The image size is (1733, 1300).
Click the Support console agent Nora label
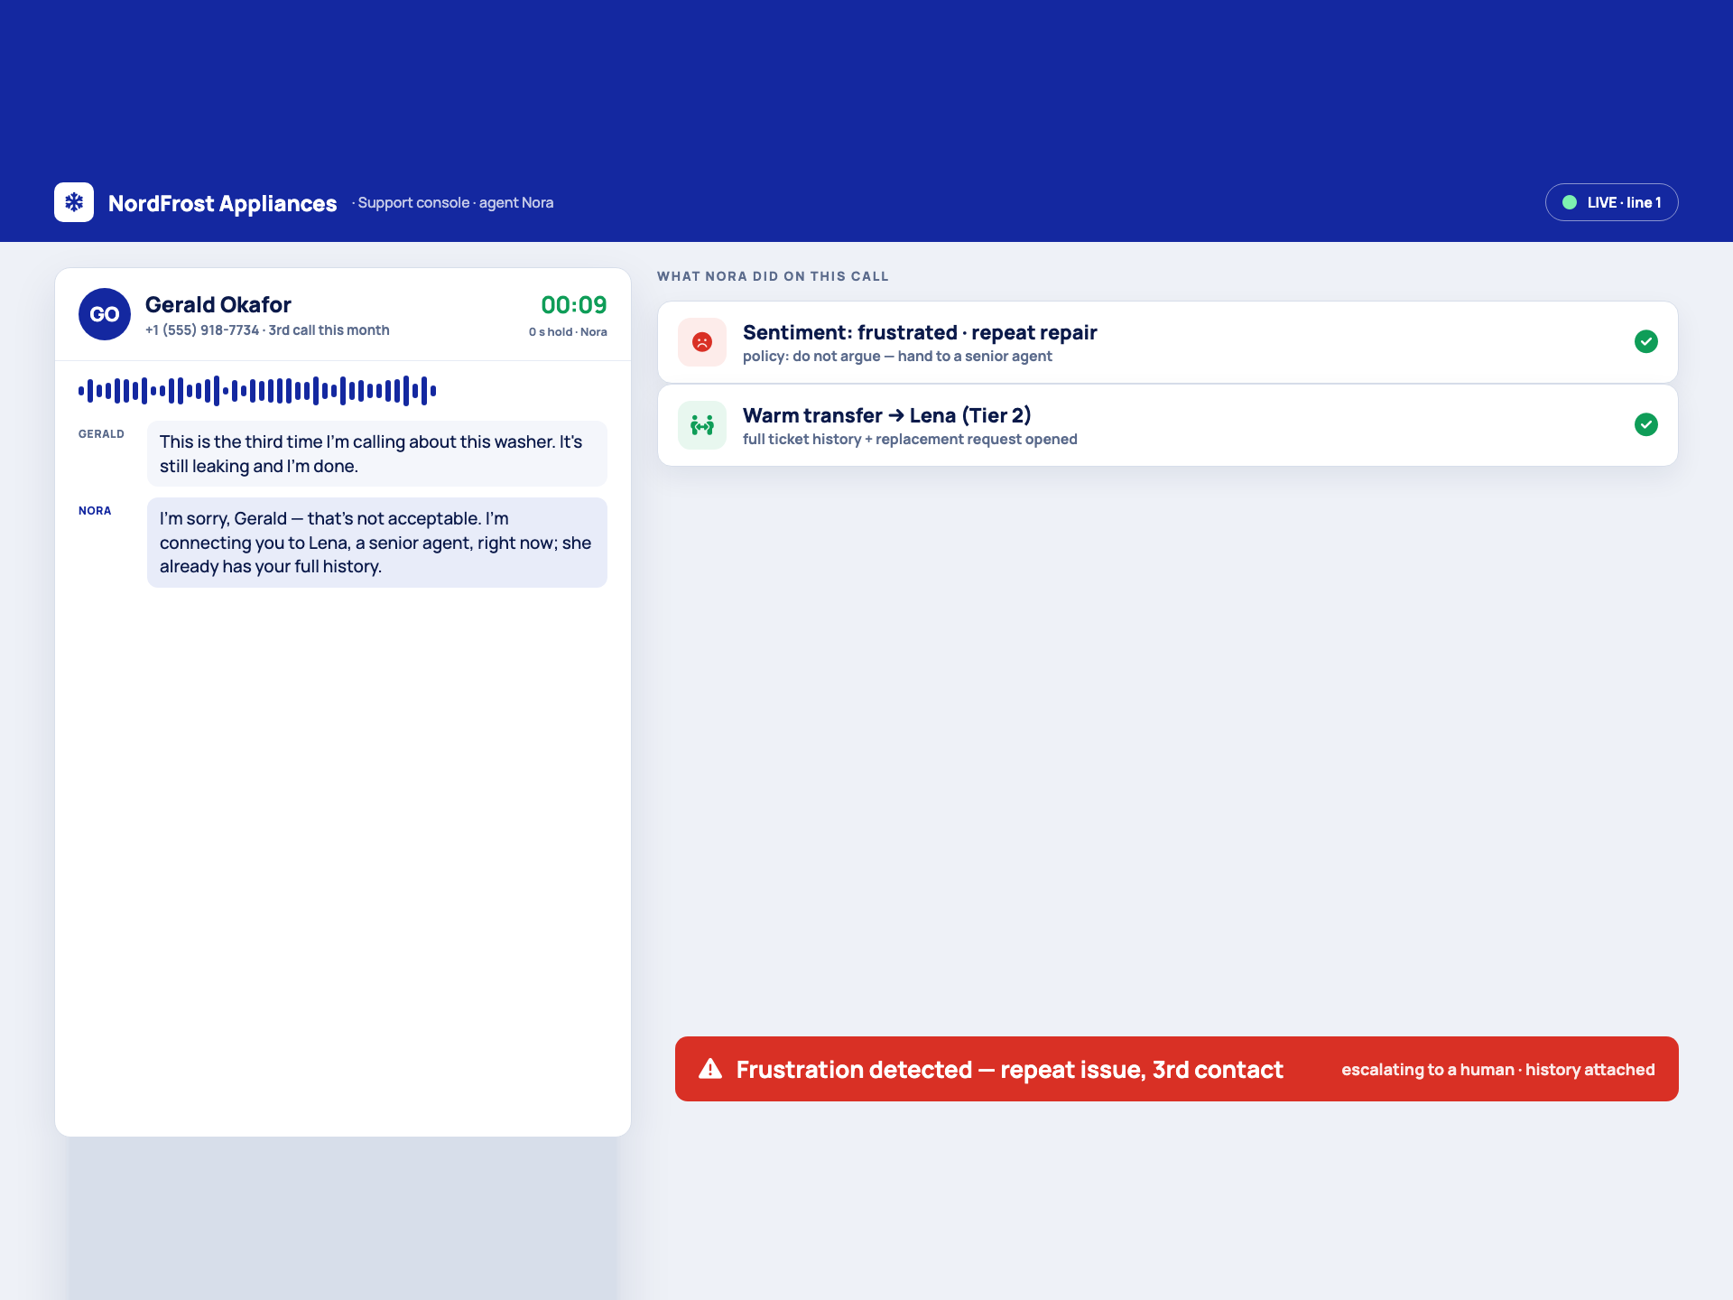click(x=453, y=203)
